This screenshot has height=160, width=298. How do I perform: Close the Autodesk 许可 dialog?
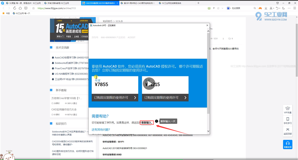pyautogui.click(x=207, y=25)
